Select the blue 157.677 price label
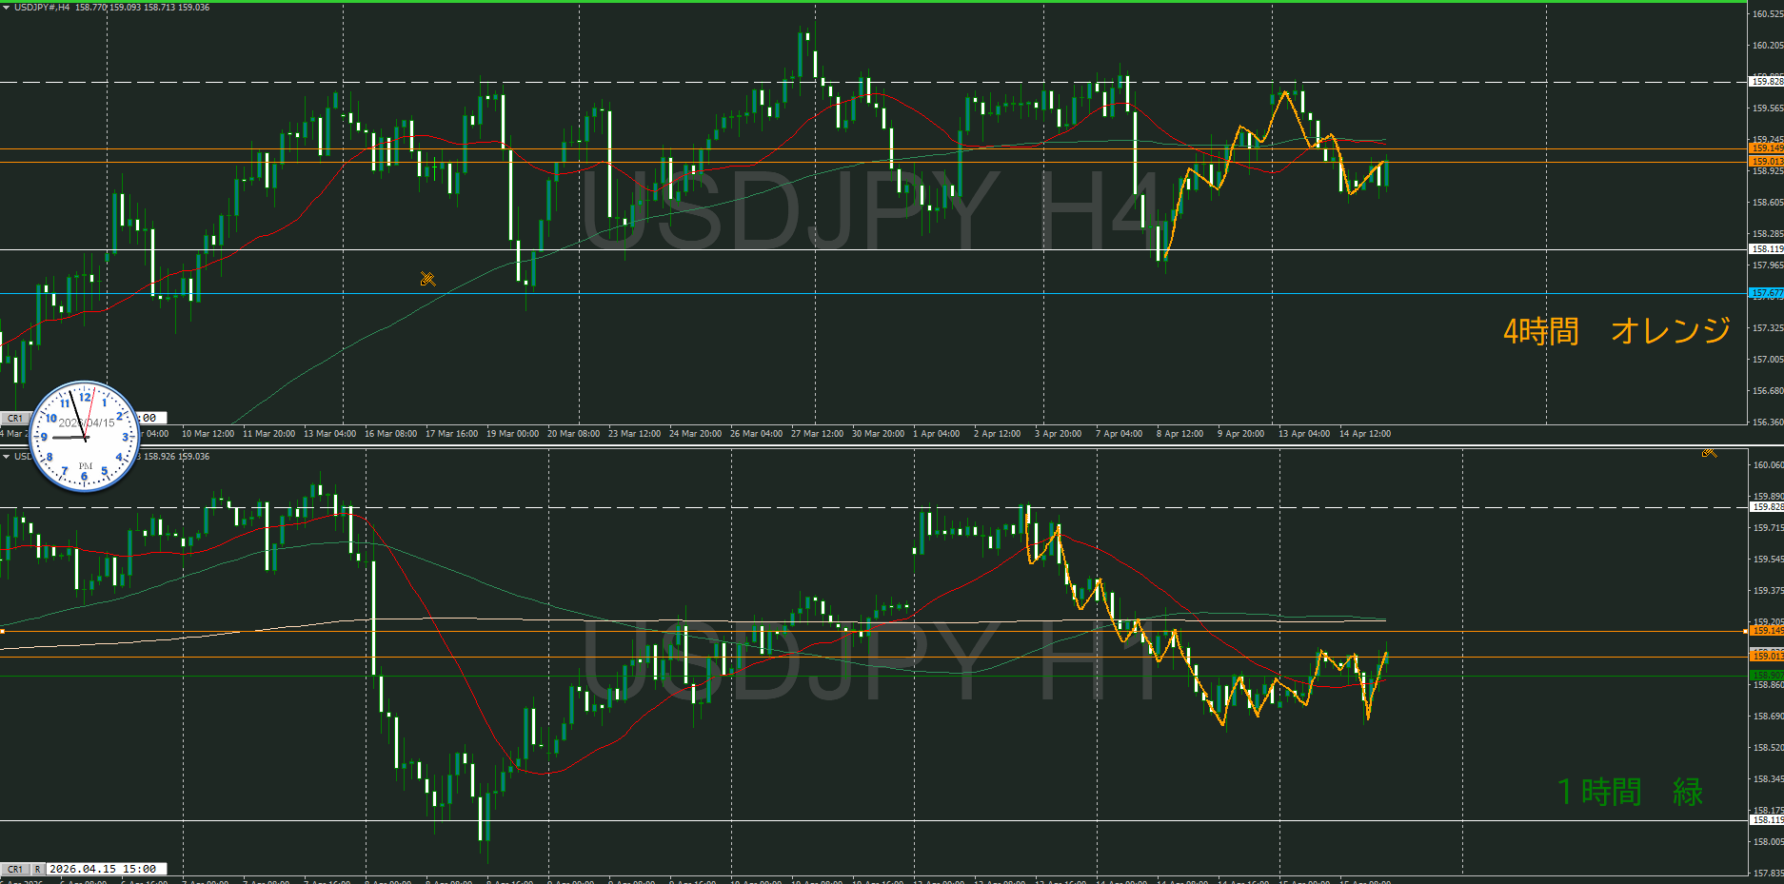Image resolution: width=1784 pixels, height=884 pixels. click(1766, 293)
